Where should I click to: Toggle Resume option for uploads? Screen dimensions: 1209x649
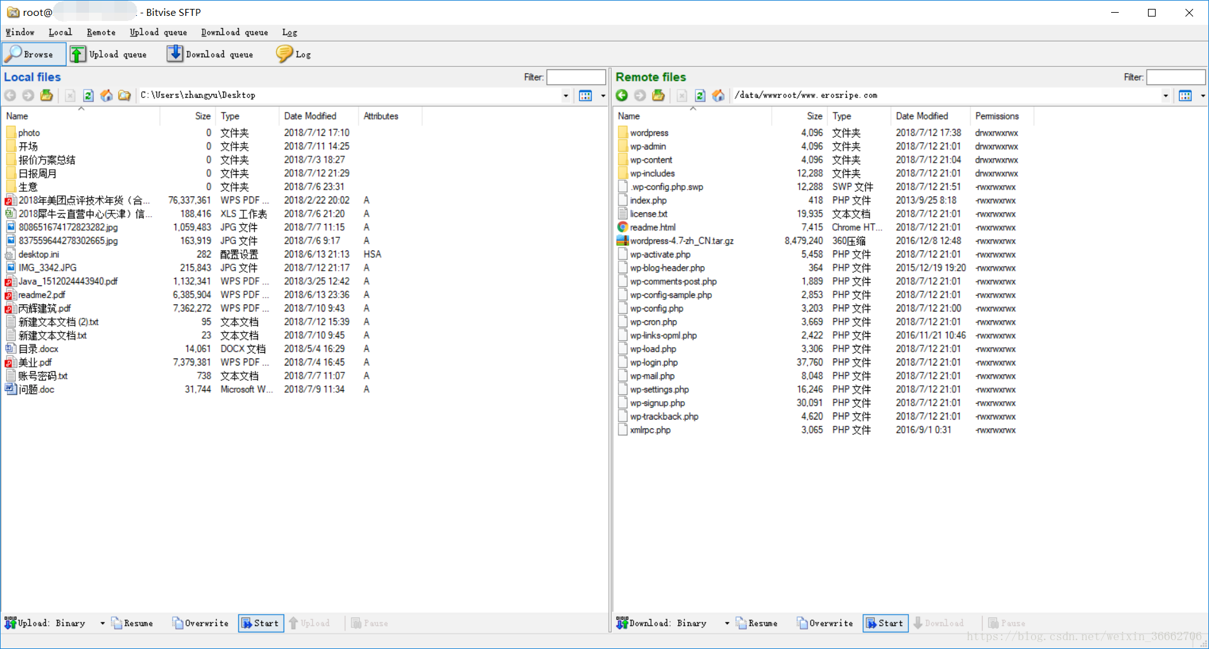132,624
